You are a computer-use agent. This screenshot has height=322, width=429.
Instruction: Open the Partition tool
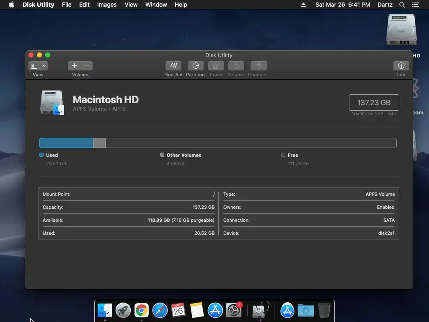pos(195,66)
